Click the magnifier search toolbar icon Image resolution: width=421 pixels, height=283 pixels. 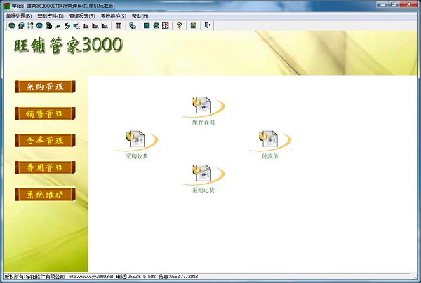tap(76, 26)
